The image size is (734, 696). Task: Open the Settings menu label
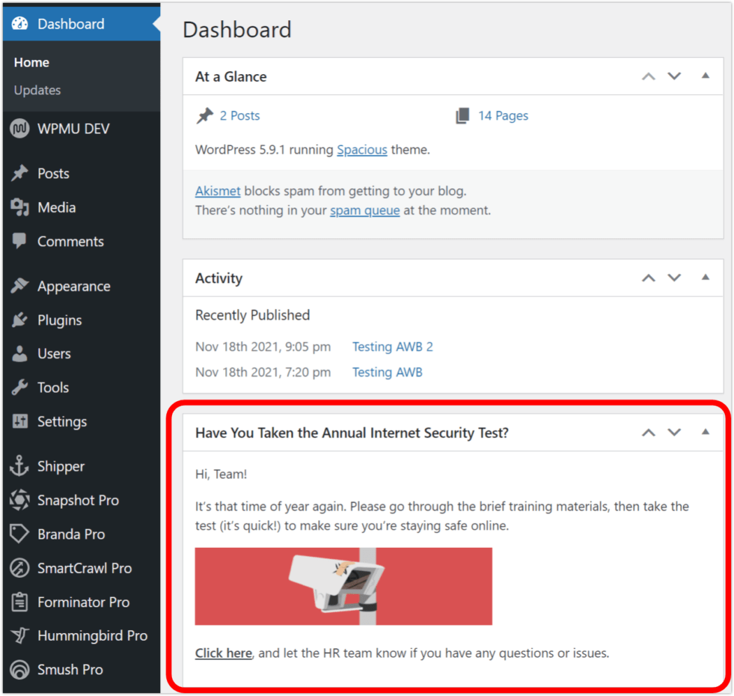[62, 421]
